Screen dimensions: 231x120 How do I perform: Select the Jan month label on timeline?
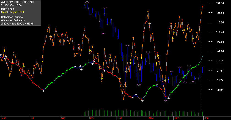tap(207, 118)
